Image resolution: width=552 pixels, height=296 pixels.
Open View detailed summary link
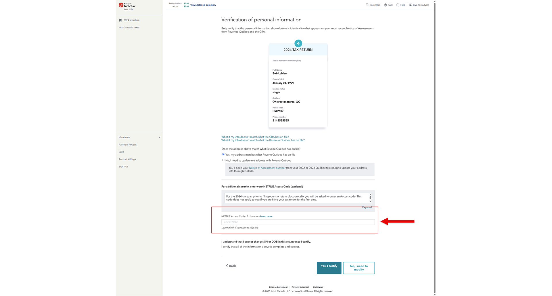point(203,5)
